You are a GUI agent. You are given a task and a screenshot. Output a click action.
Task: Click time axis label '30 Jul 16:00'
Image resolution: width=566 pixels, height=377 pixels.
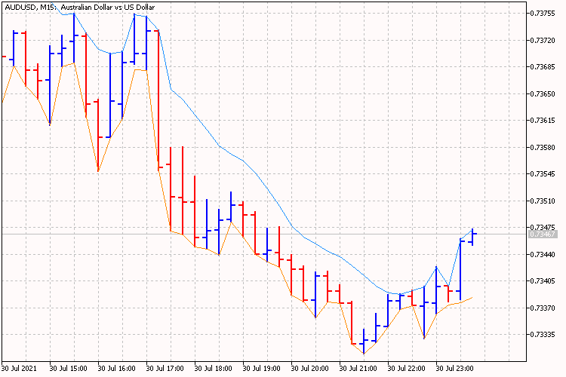click(x=116, y=369)
